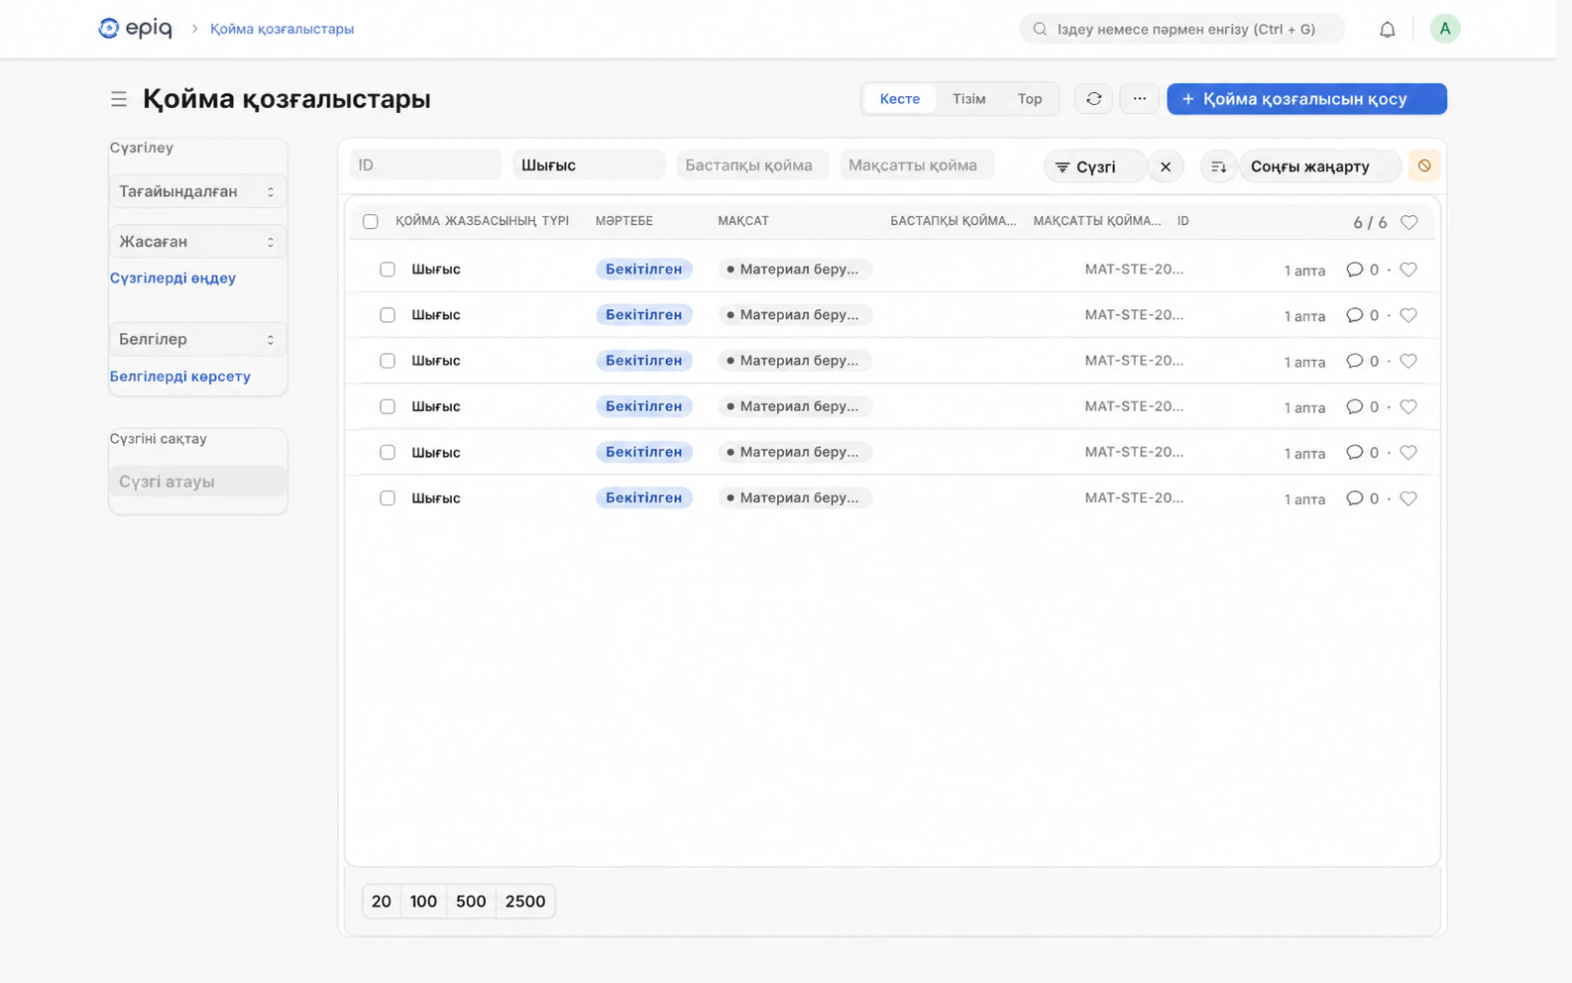The height and width of the screenshot is (983, 1572).
Task: Expand the Белгілер dropdown
Action: point(197,339)
